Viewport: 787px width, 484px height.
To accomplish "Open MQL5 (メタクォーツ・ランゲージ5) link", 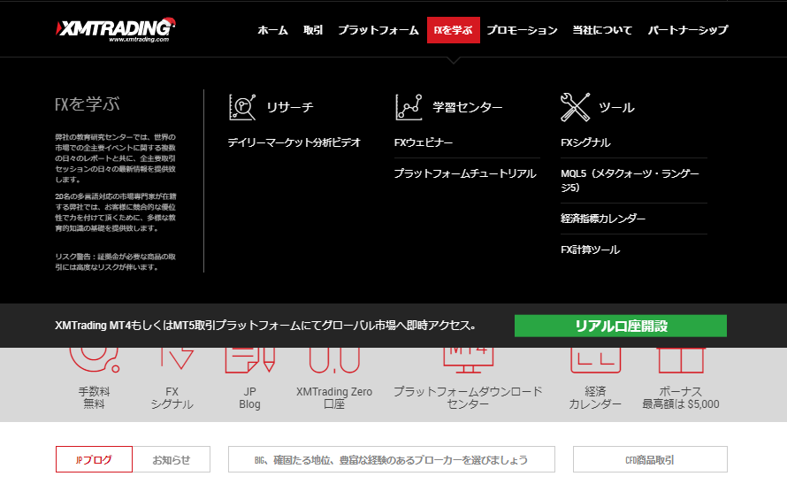I will tap(630, 181).
